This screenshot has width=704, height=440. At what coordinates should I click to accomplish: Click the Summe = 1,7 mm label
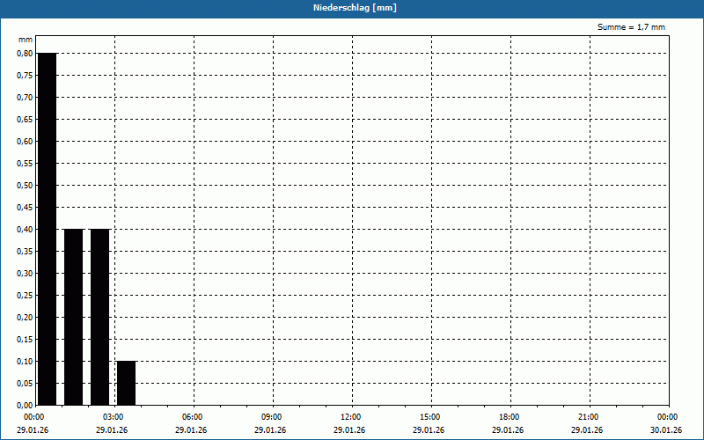pyautogui.click(x=631, y=27)
